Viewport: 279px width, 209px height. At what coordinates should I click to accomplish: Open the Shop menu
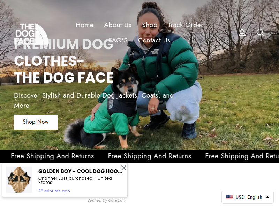coord(150,25)
